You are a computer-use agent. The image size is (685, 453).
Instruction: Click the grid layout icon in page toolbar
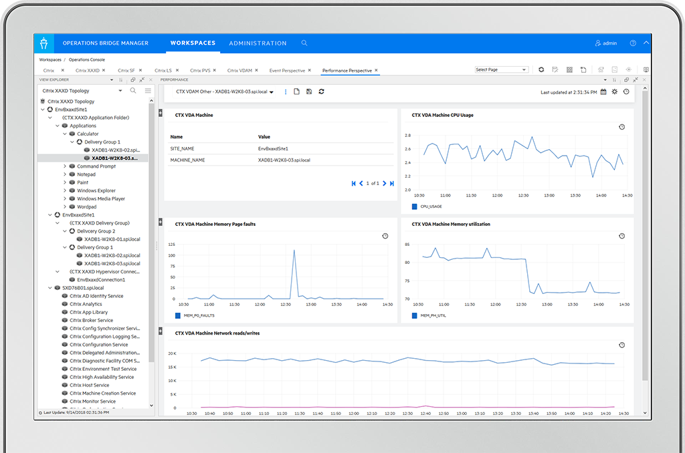point(569,70)
